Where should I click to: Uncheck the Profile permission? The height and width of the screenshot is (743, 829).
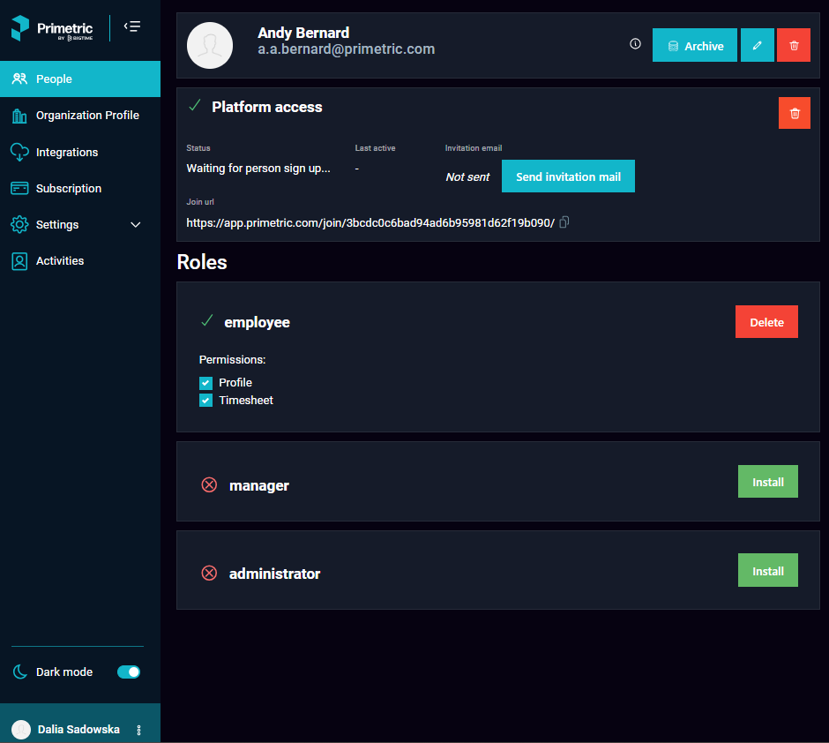click(206, 383)
